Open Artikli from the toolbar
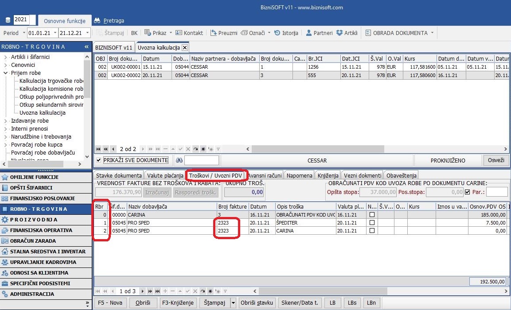 tap(340, 33)
